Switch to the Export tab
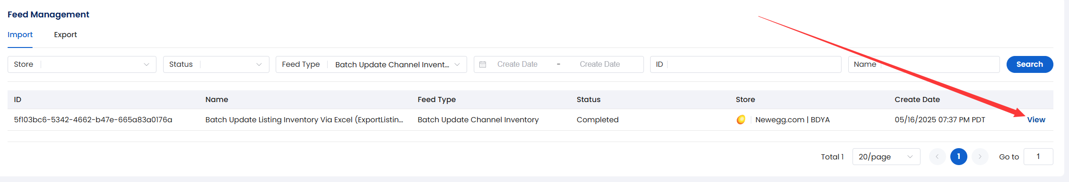Screen dimensions: 1069x182 (x=65, y=35)
